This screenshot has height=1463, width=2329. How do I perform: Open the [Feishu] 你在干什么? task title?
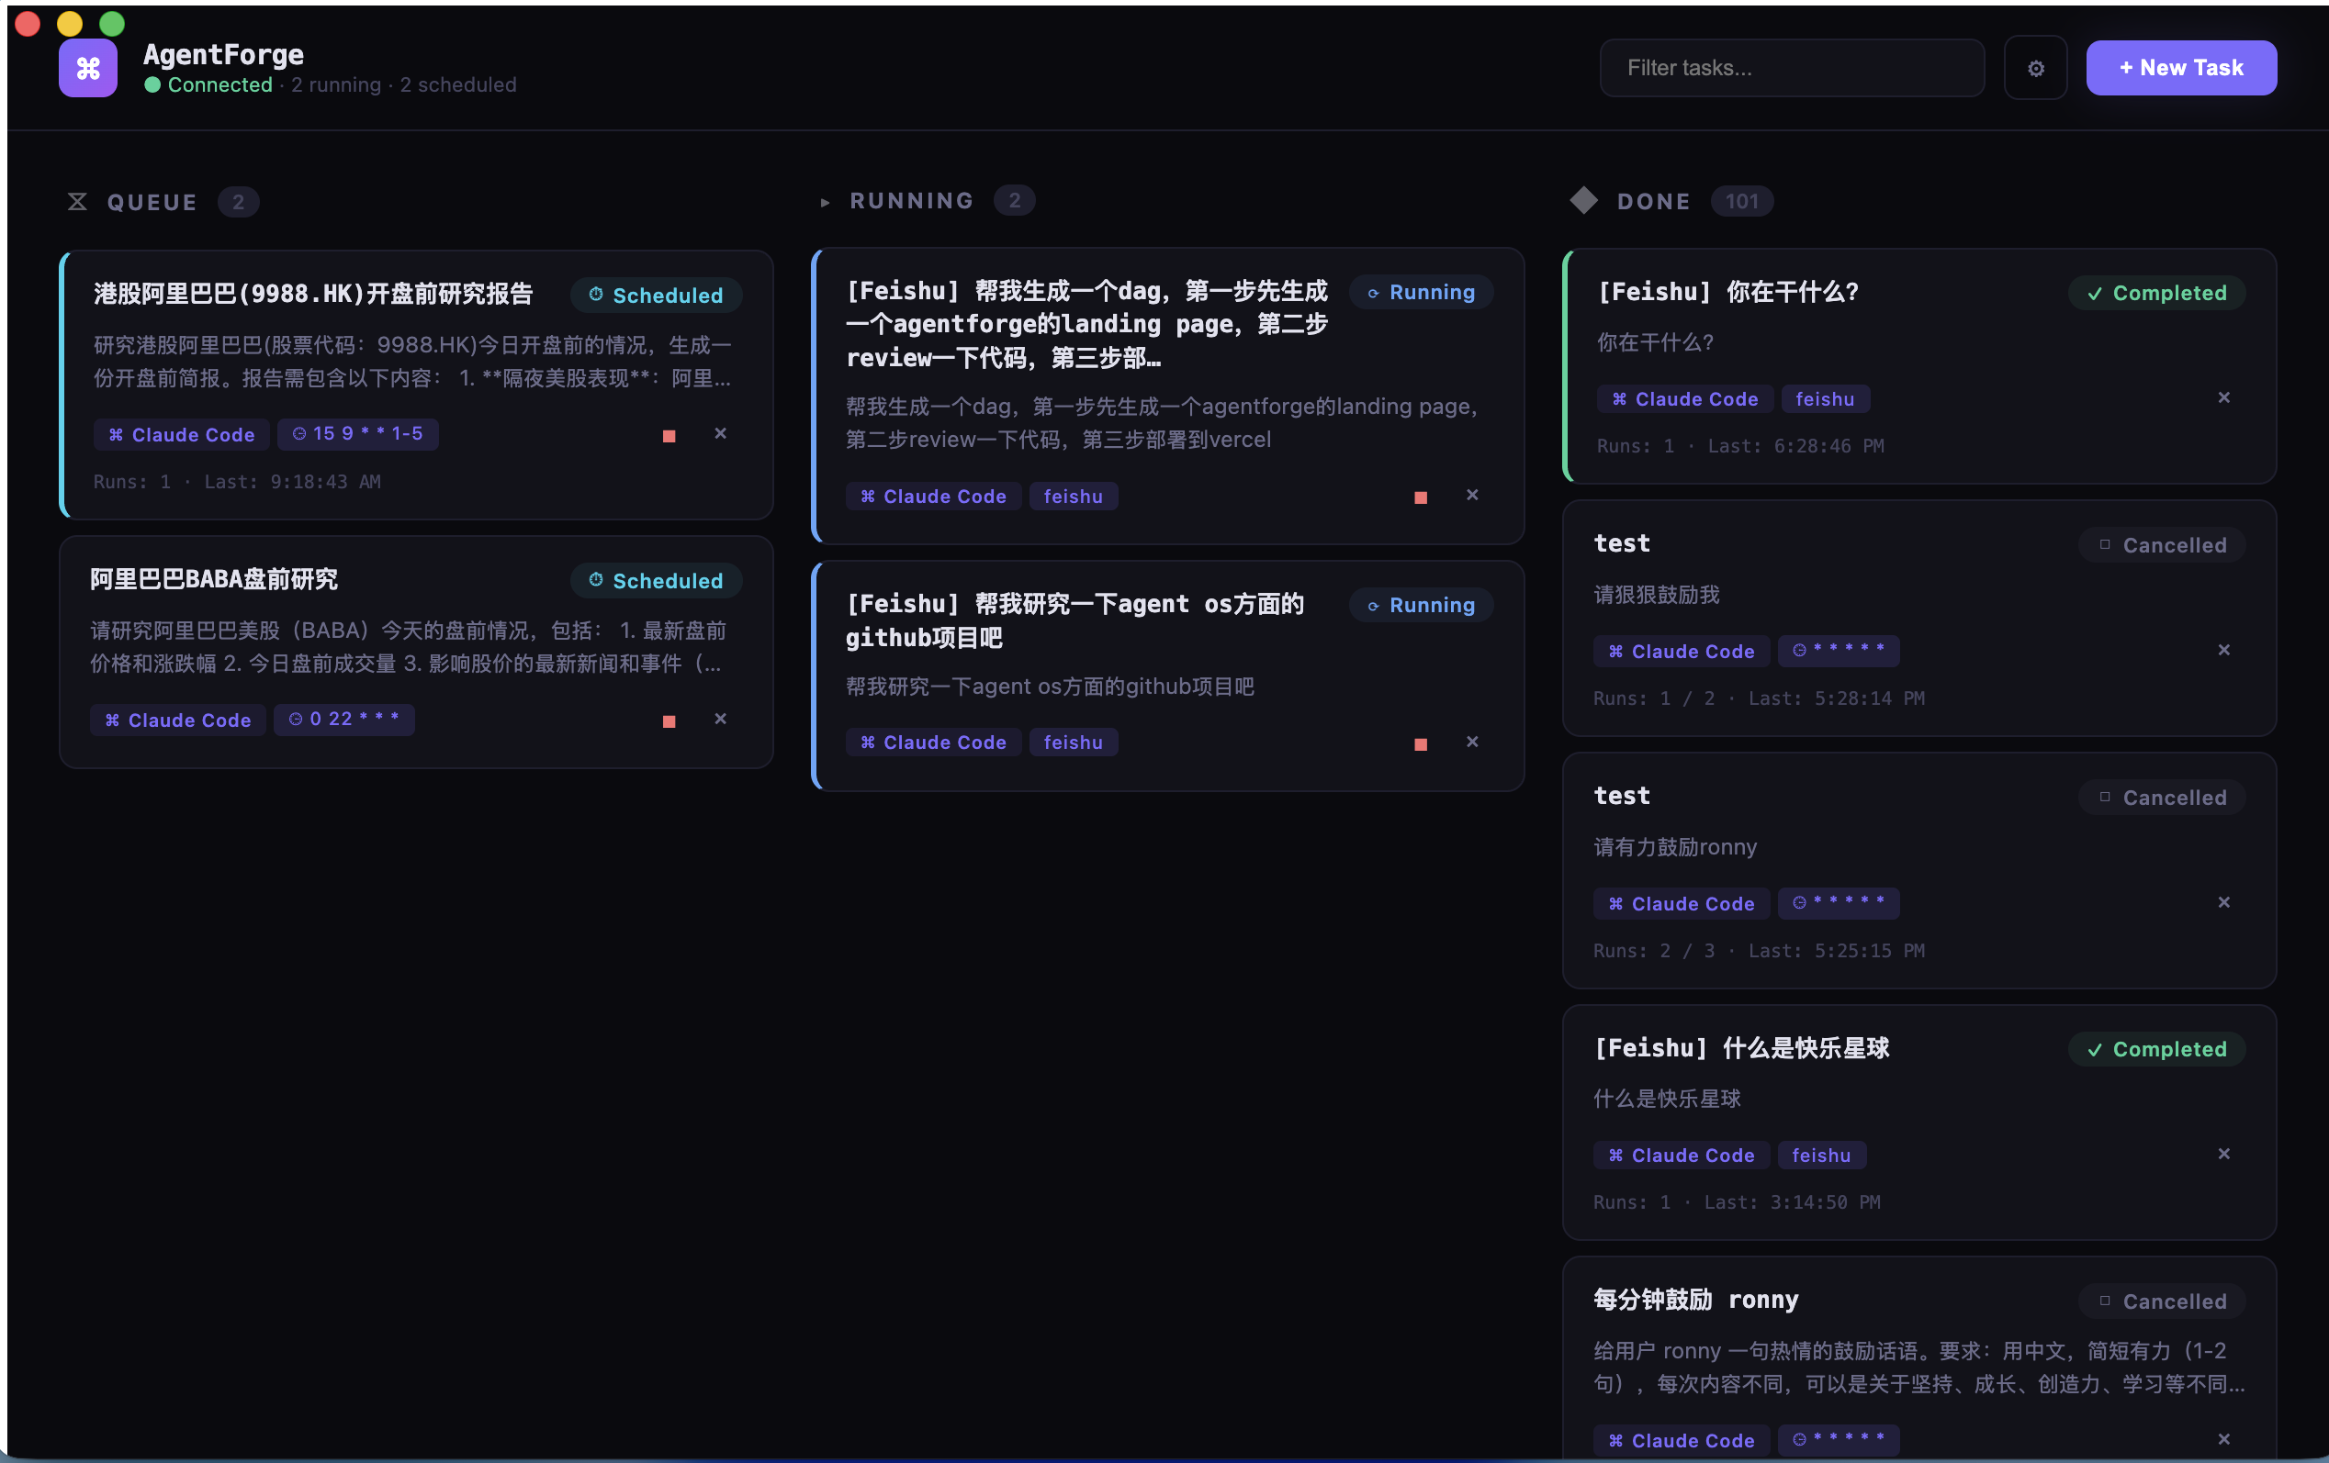click(1727, 292)
